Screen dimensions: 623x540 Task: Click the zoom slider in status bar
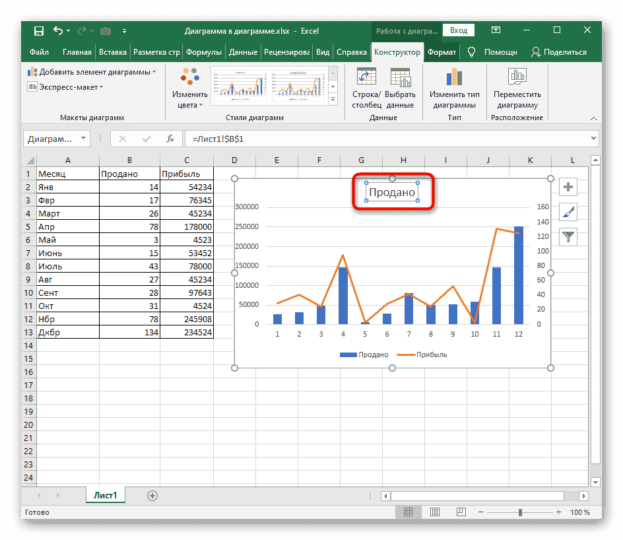[521, 512]
